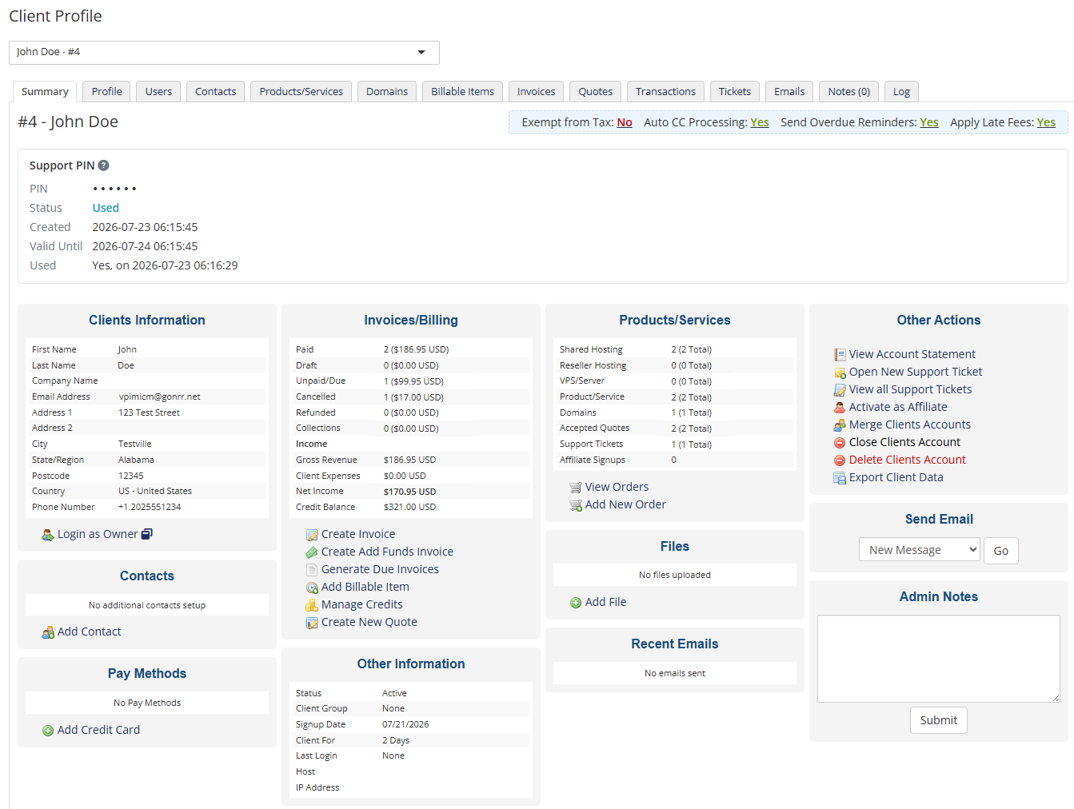1074x809 pixels.
Task: Click the Generate Due Invoices link text
Action: click(x=380, y=570)
